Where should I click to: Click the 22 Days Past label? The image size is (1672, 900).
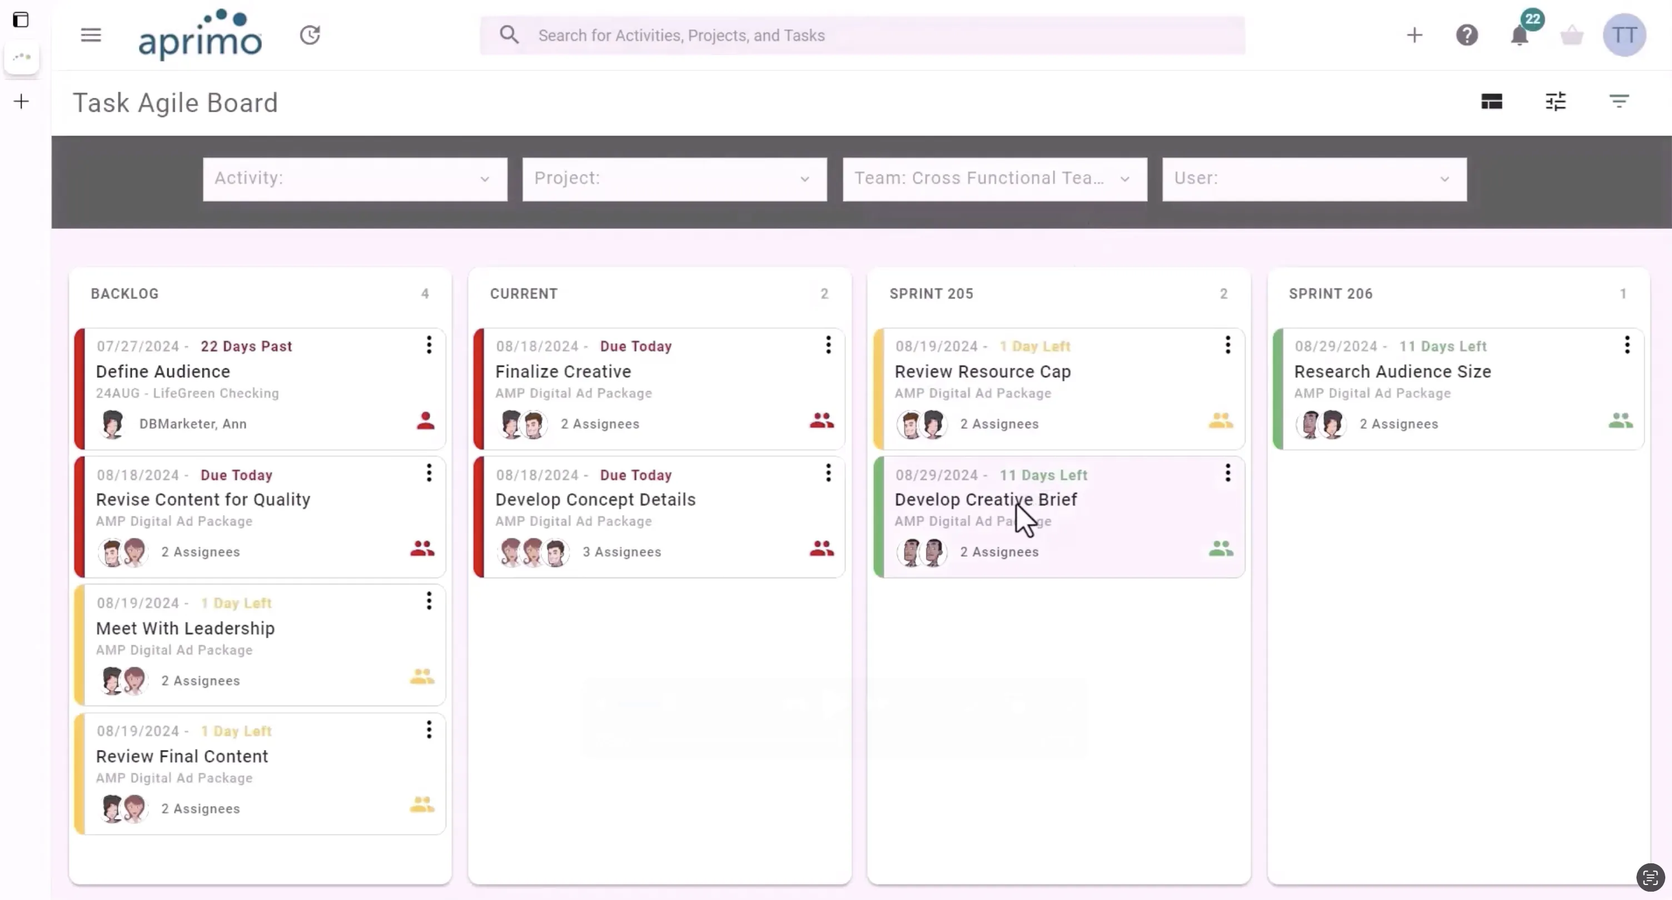tap(247, 347)
